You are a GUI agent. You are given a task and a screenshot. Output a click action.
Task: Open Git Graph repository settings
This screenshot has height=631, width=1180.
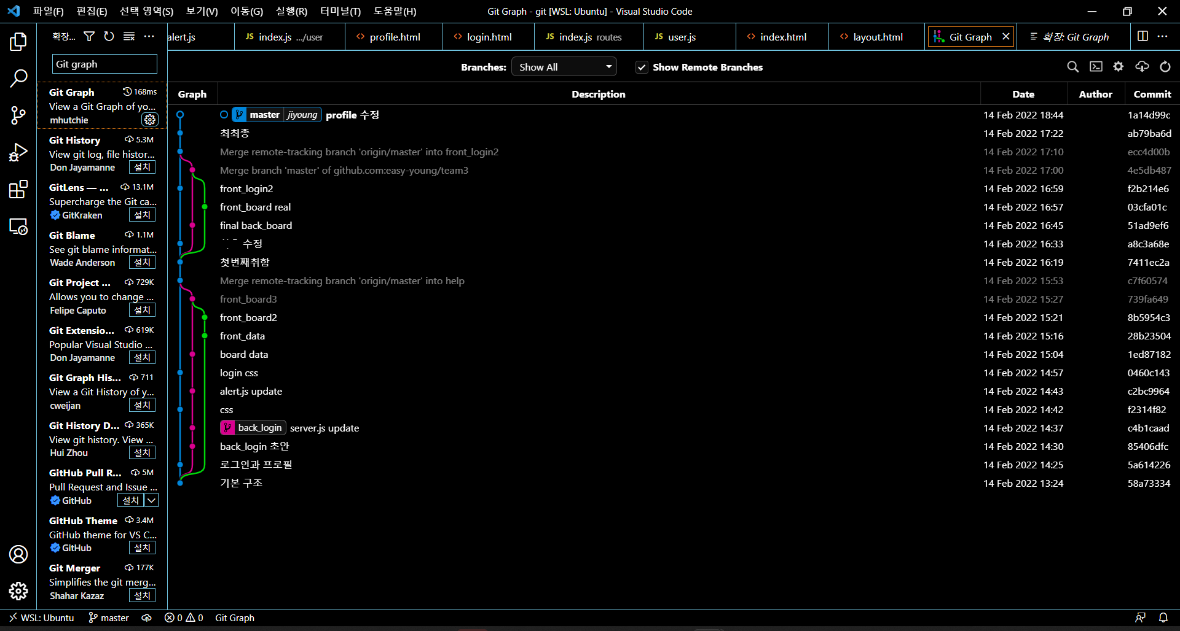click(1119, 67)
